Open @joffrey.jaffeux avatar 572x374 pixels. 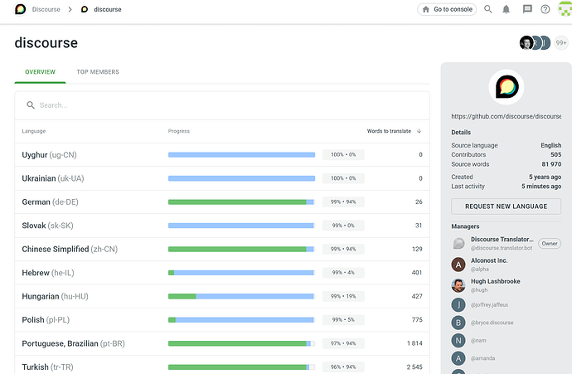458,304
